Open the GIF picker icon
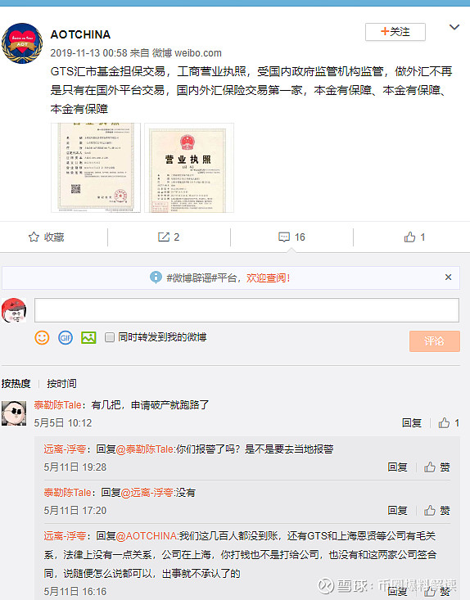Image resolution: width=470 pixels, height=600 pixels. 66,337
